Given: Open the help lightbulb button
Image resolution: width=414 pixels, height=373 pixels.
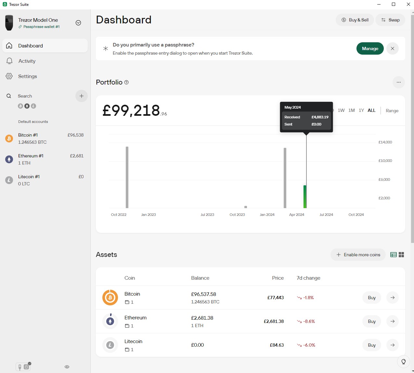Looking at the screenshot, I should 404,362.
